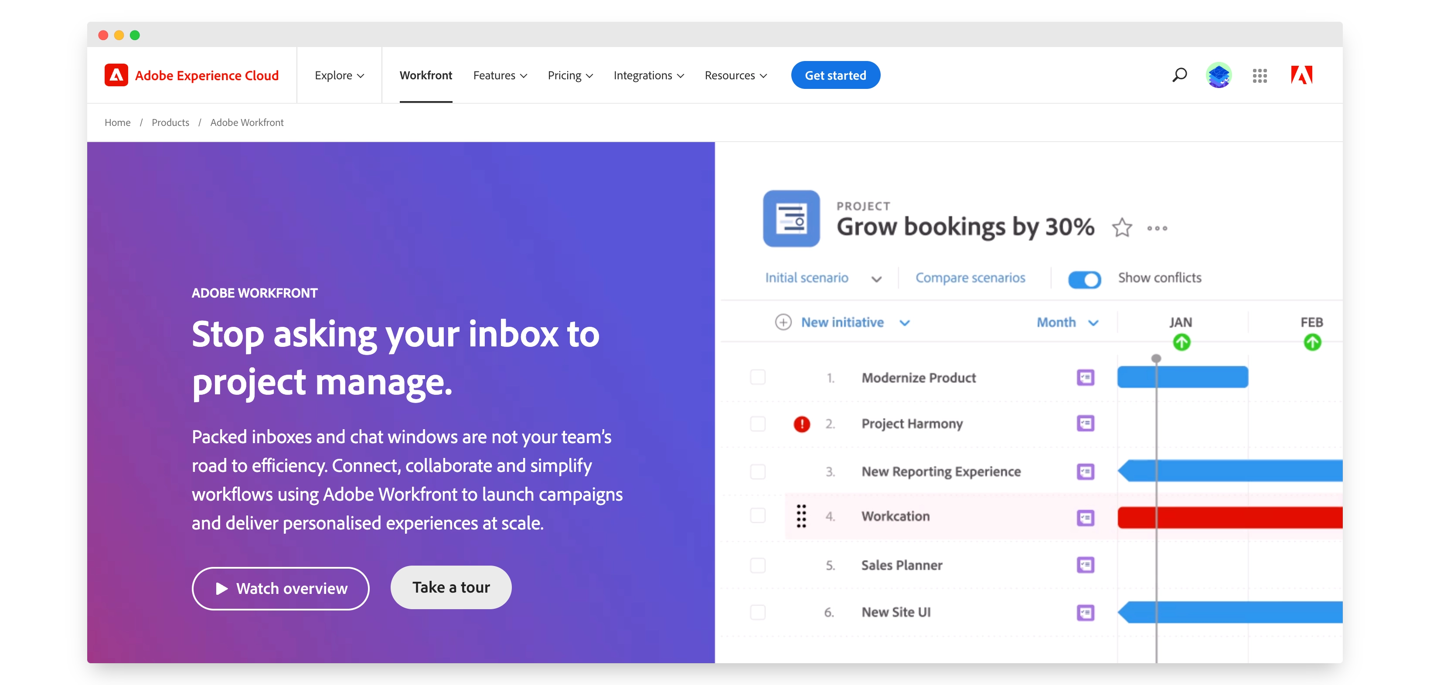This screenshot has width=1430, height=685.
Task: Click the Get started button
Action: click(835, 75)
